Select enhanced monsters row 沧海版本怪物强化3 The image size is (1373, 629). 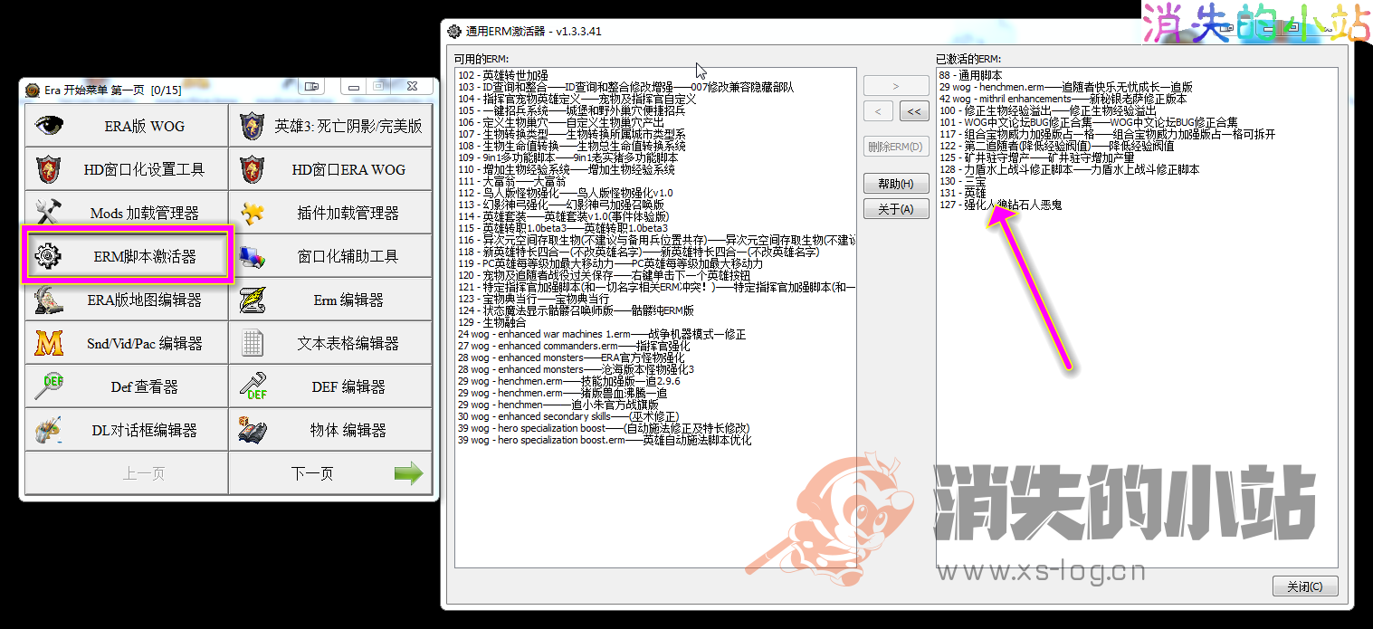pos(656,369)
